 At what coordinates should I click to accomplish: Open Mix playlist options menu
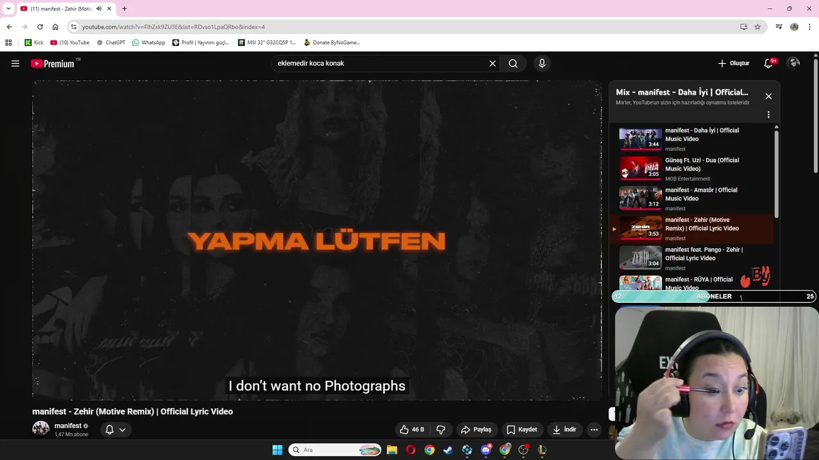pos(768,115)
